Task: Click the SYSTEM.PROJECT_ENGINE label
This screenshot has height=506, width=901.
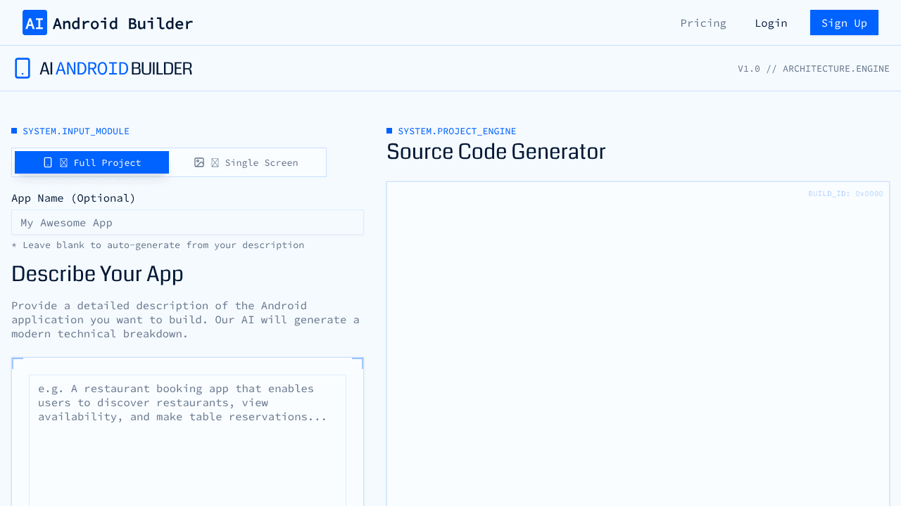Action: pos(457,131)
